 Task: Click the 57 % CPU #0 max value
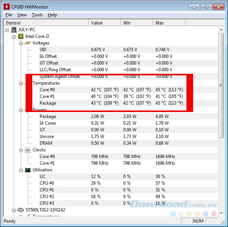[x=160, y=183]
